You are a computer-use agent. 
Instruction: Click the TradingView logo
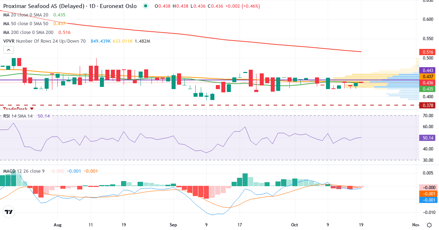click(x=9, y=212)
